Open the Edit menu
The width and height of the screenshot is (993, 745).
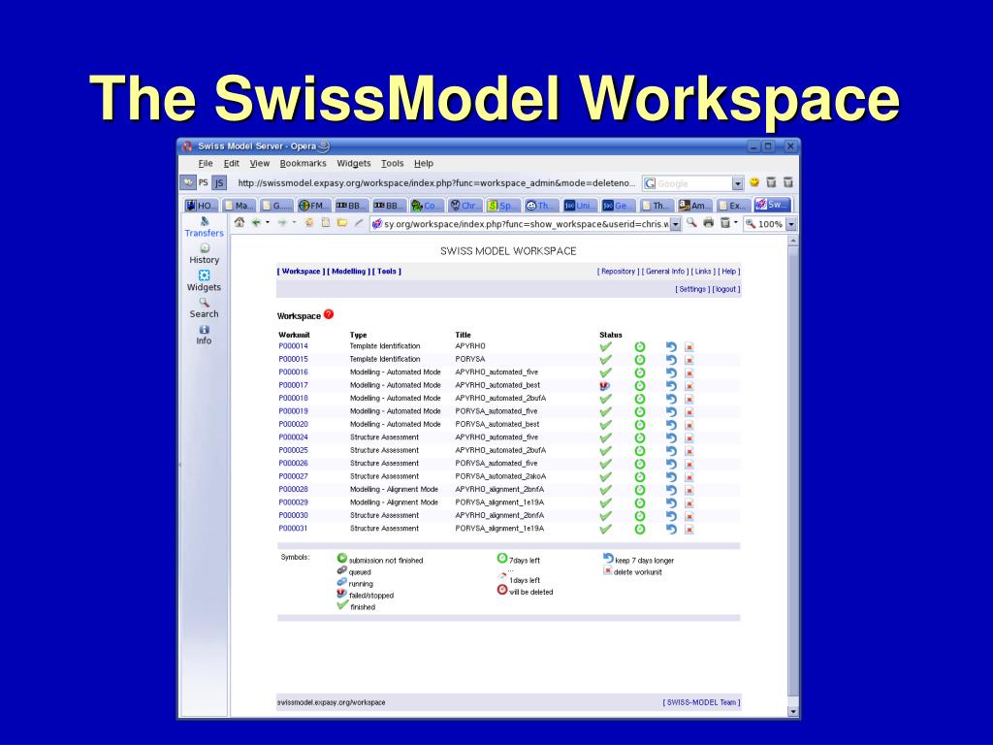[231, 163]
